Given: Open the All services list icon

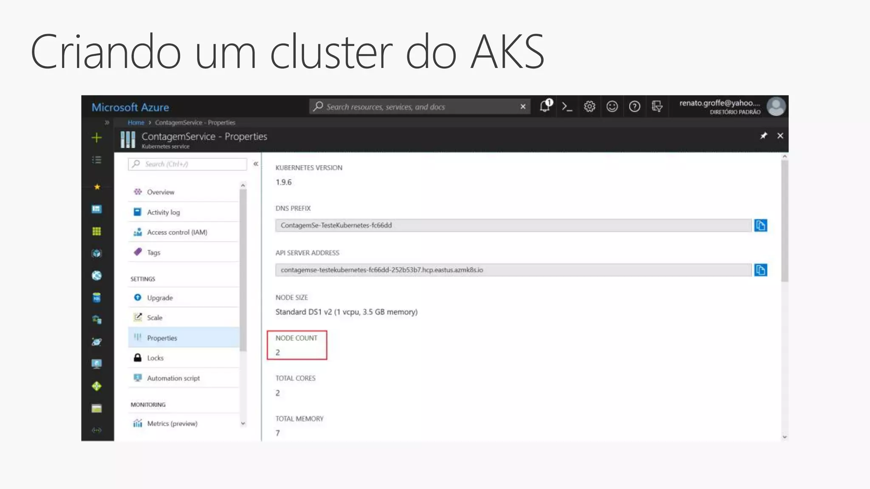Looking at the screenshot, I should click(x=97, y=160).
